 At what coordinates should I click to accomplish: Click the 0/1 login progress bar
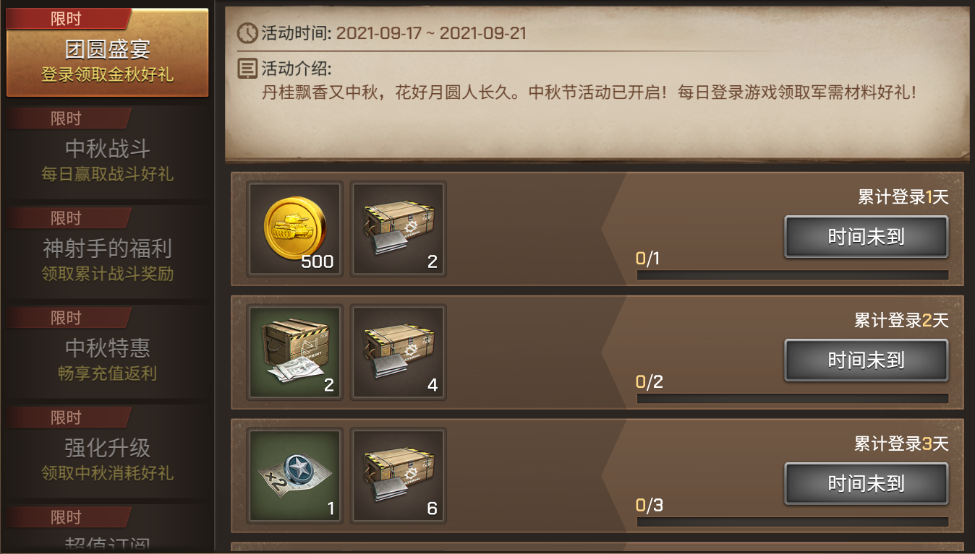point(792,275)
